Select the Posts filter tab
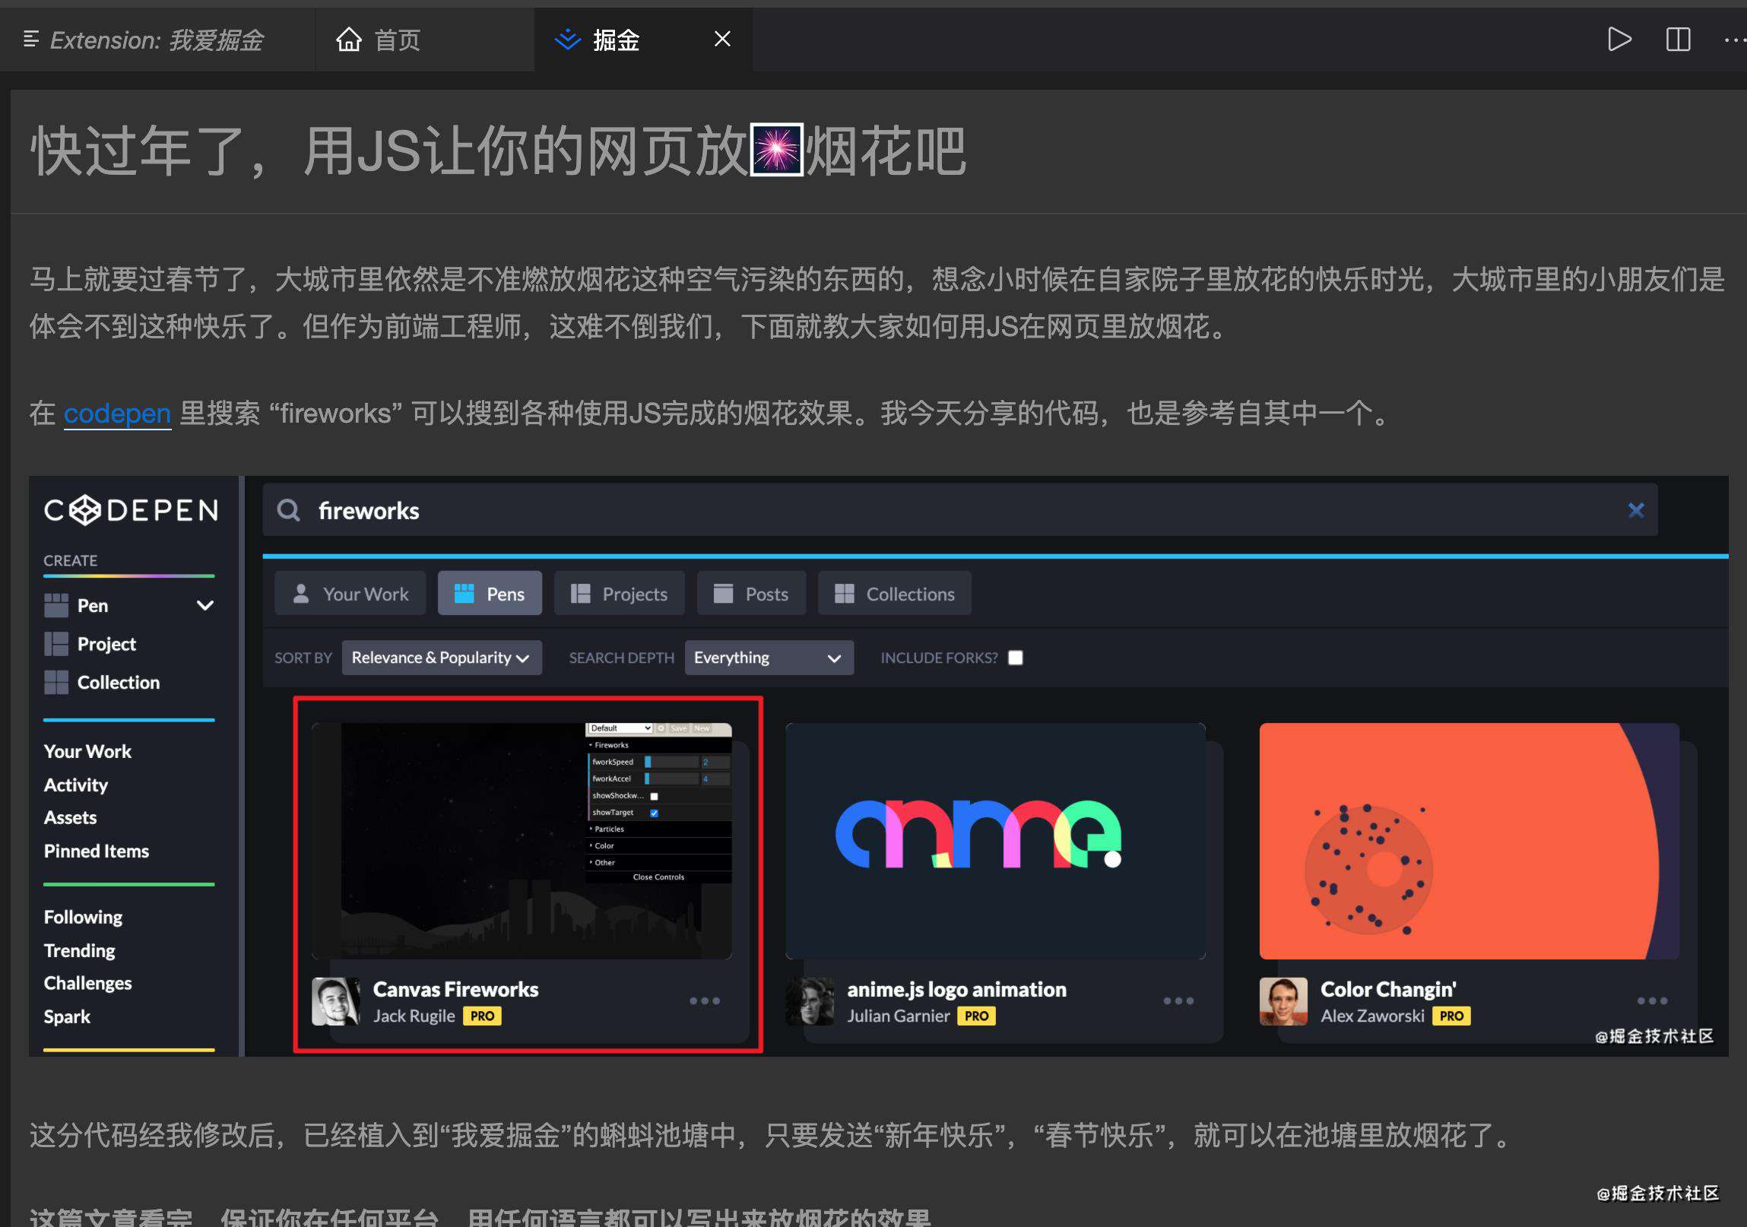 tap(750, 593)
